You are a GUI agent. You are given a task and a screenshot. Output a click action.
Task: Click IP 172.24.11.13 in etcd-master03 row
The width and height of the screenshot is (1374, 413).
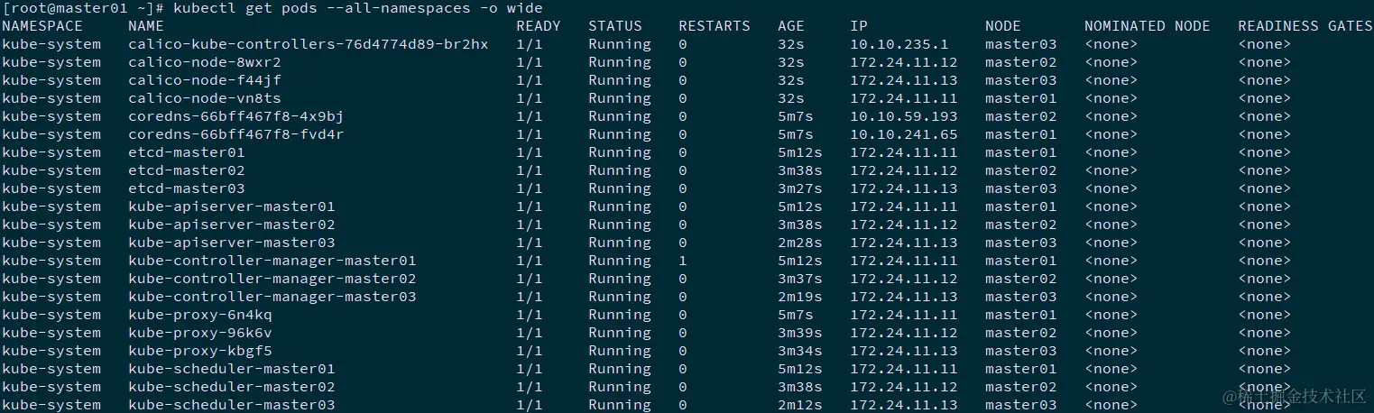[x=904, y=188]
